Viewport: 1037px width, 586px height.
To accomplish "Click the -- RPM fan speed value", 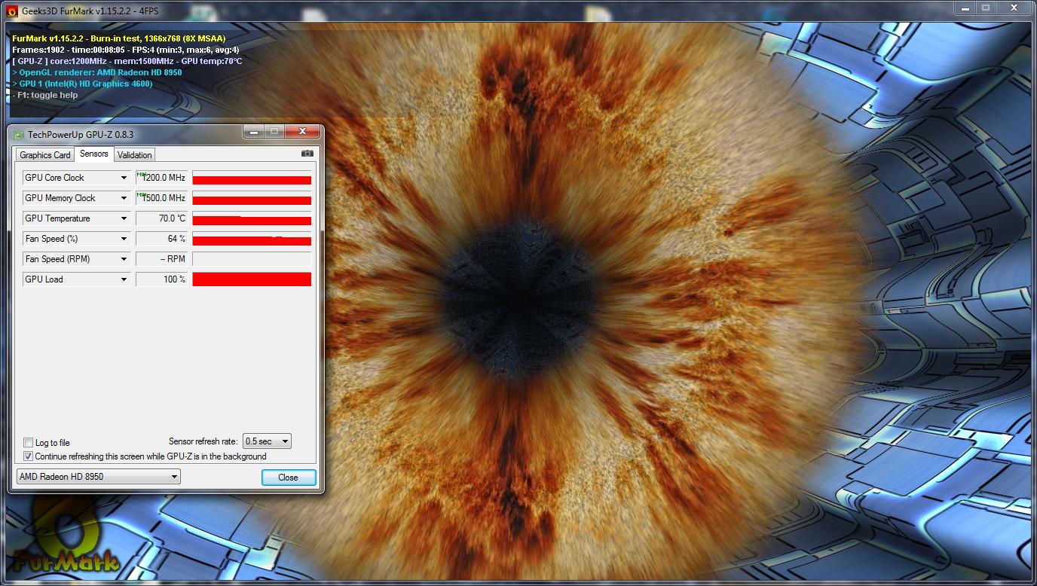I will (161, 259).
